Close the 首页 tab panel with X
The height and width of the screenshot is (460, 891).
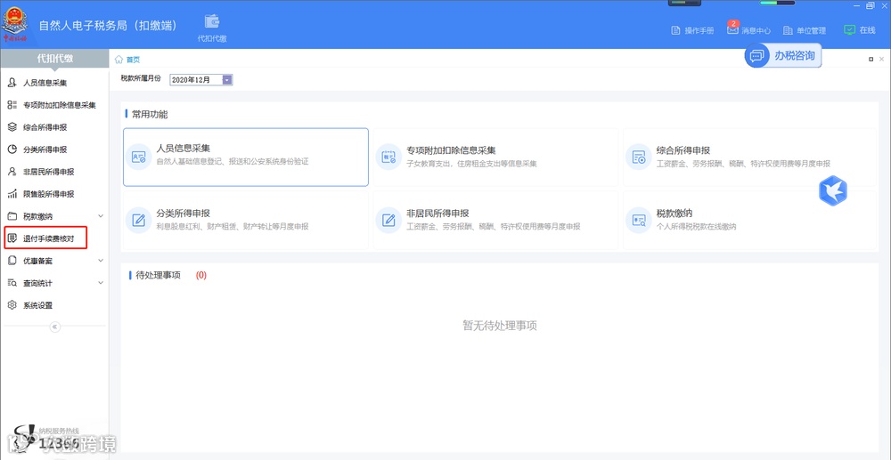tap(882, 59)
